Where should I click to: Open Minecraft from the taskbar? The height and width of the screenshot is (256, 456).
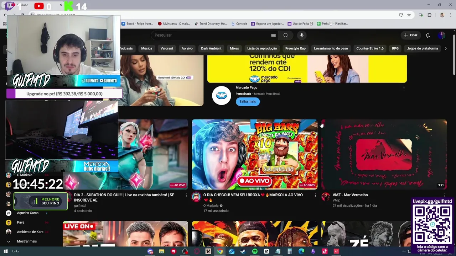click(208, 251)
